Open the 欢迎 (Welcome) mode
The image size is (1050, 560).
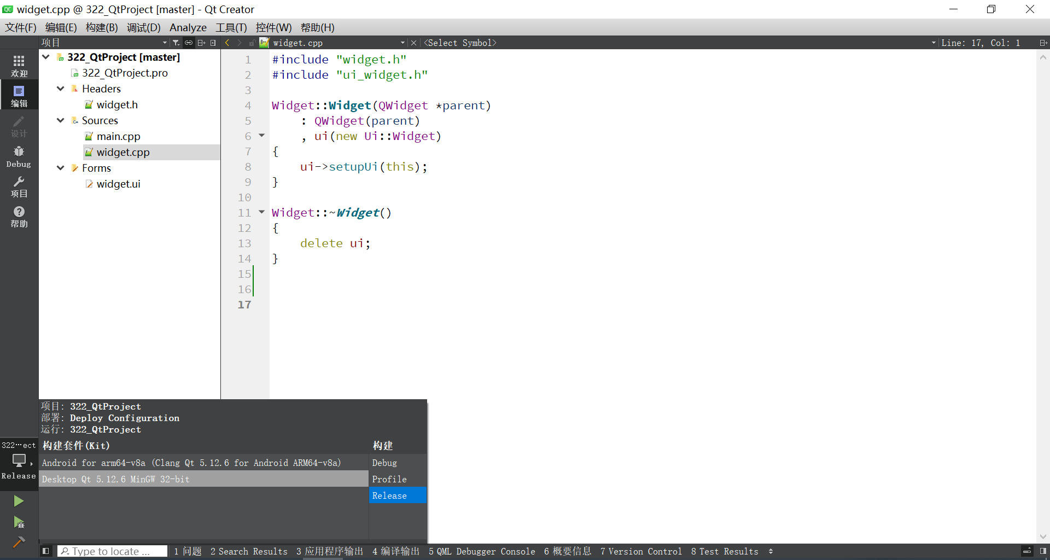(x=19, y=66)
